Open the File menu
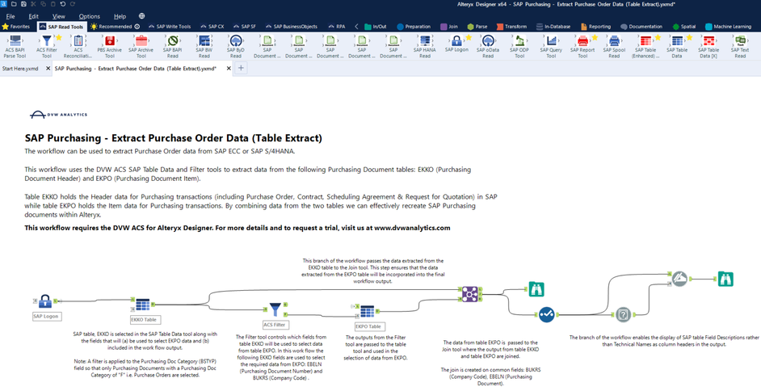This screenshot has width=761, height=391. (11, 16)
